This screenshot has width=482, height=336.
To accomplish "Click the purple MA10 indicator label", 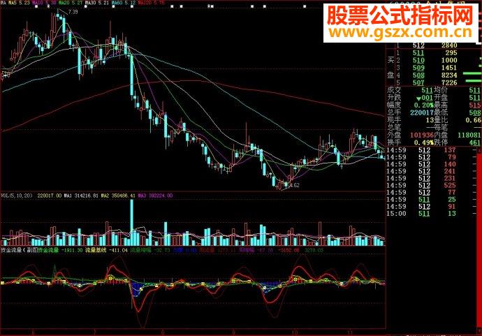I will pos(44,3).
